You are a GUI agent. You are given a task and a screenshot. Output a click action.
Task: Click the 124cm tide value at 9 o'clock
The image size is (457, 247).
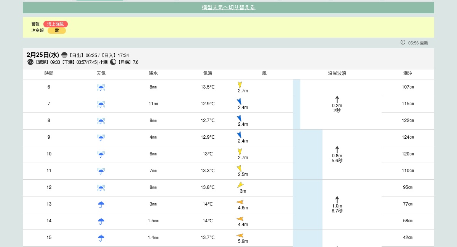tap(408, 137)
